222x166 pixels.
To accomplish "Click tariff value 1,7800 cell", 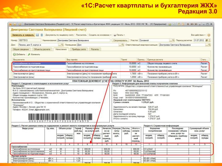I will coord(129,73).
